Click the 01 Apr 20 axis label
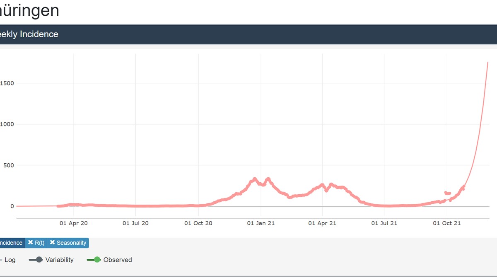 74,224
